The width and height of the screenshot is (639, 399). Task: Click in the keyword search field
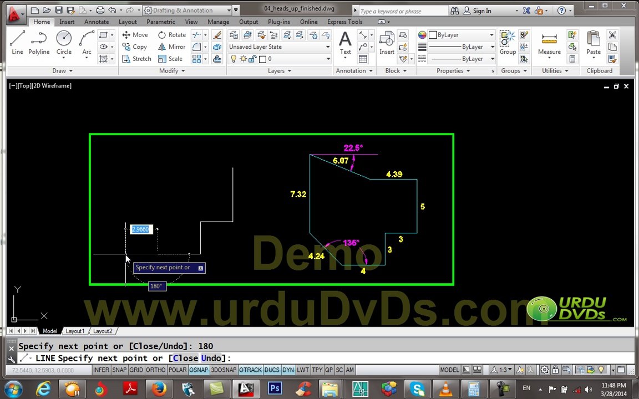402,11
